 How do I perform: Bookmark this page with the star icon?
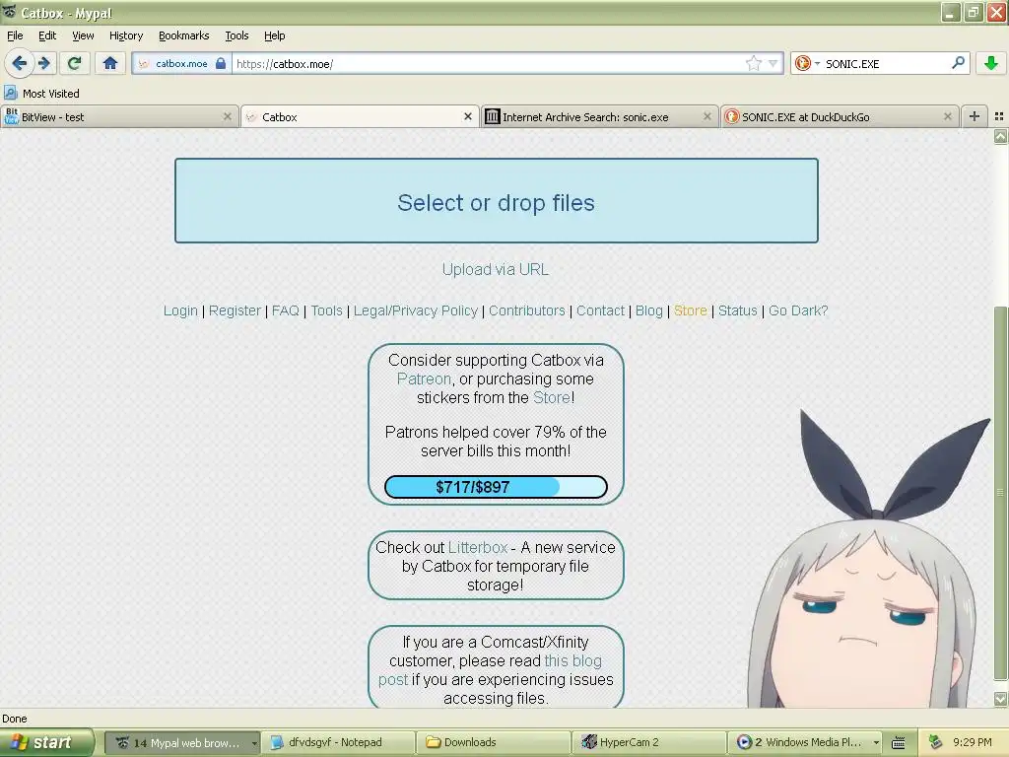[x=754, y=63]
